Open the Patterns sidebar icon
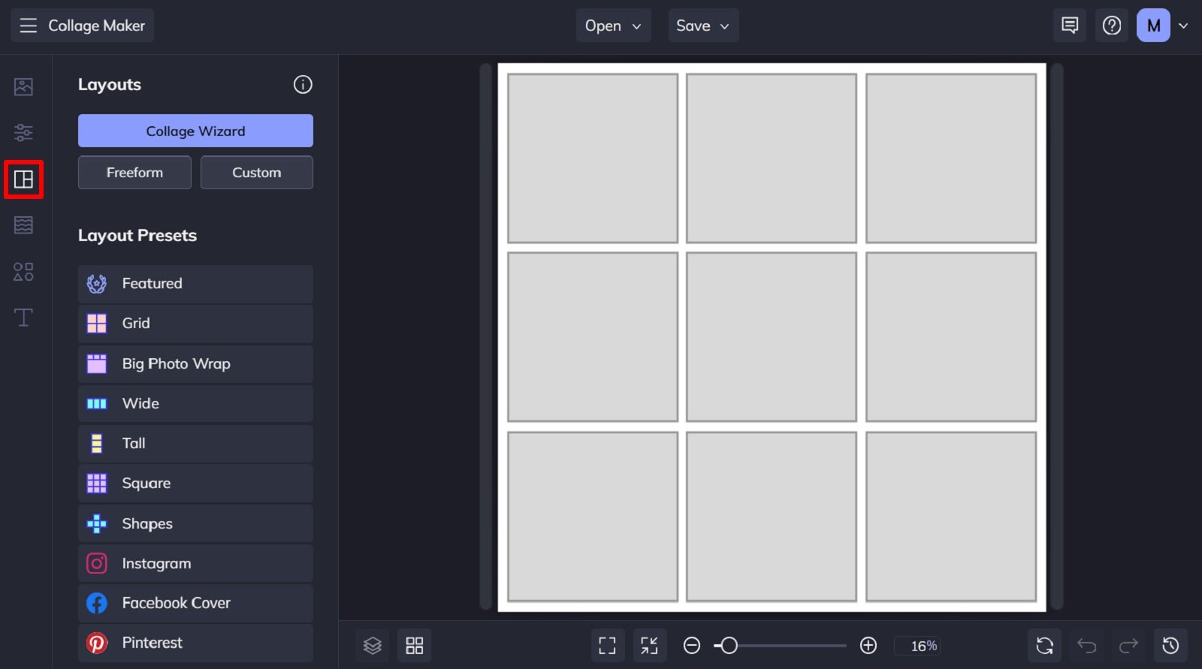The height and width of the screenshot is (669, 1202). pyautogui.click(x=23, y=225)
